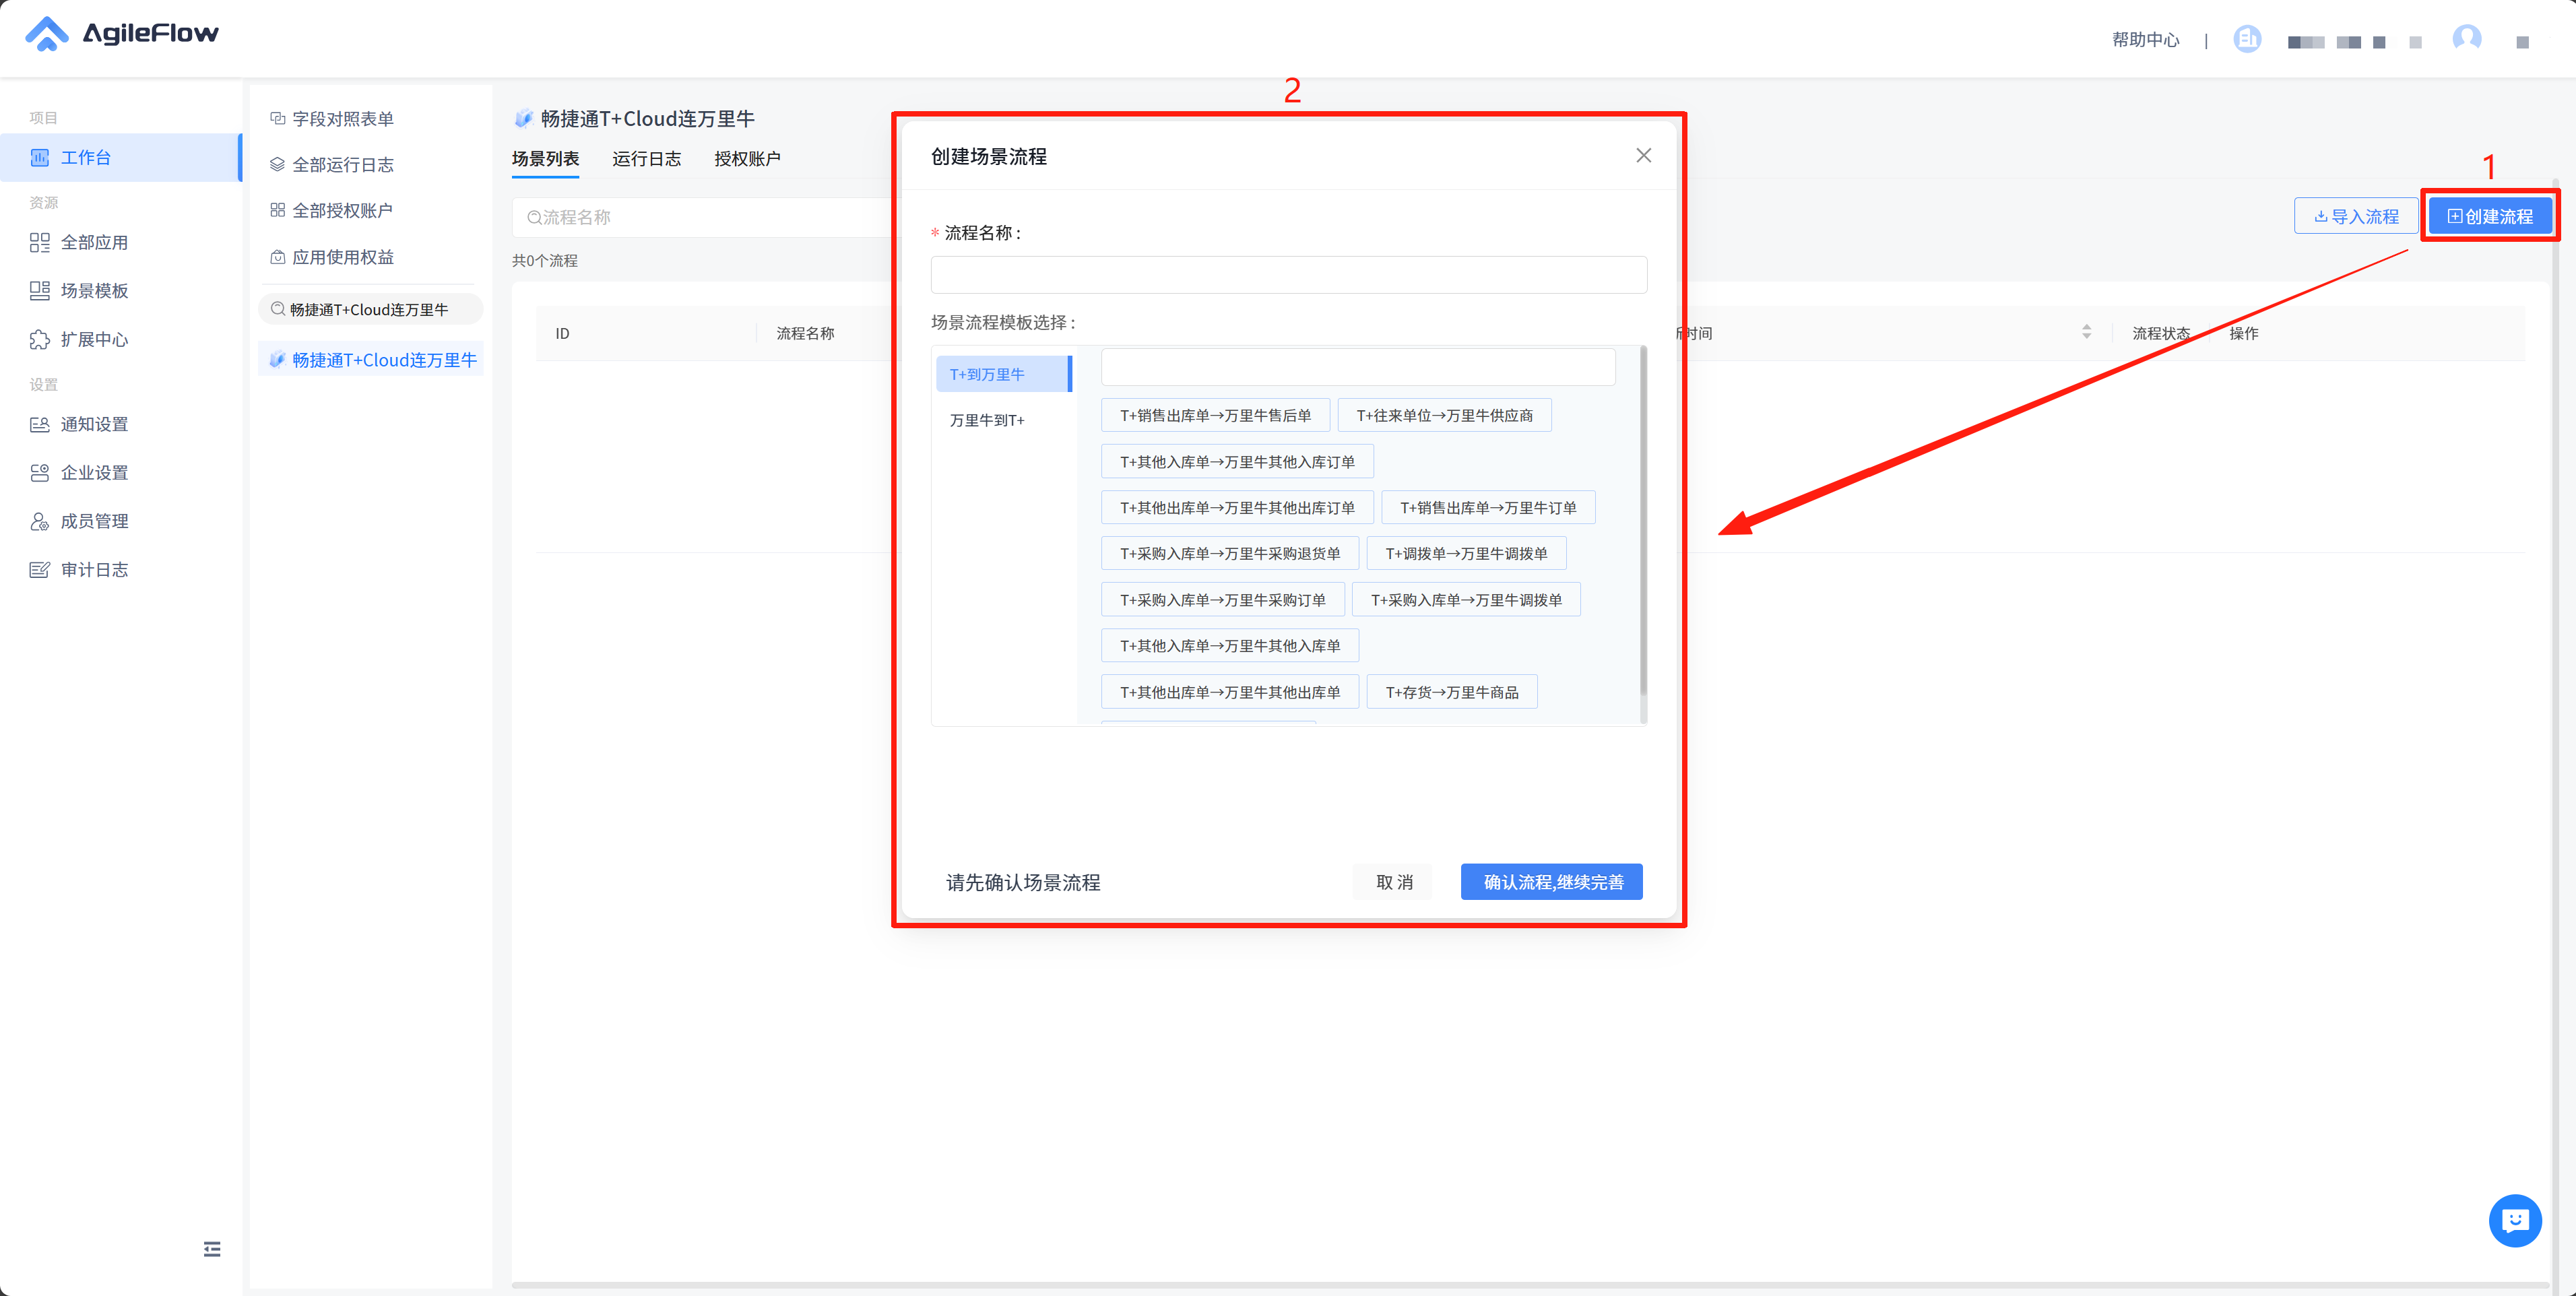
Task: Click 确认流程,继续完善 button
Action: [1551, 882]
